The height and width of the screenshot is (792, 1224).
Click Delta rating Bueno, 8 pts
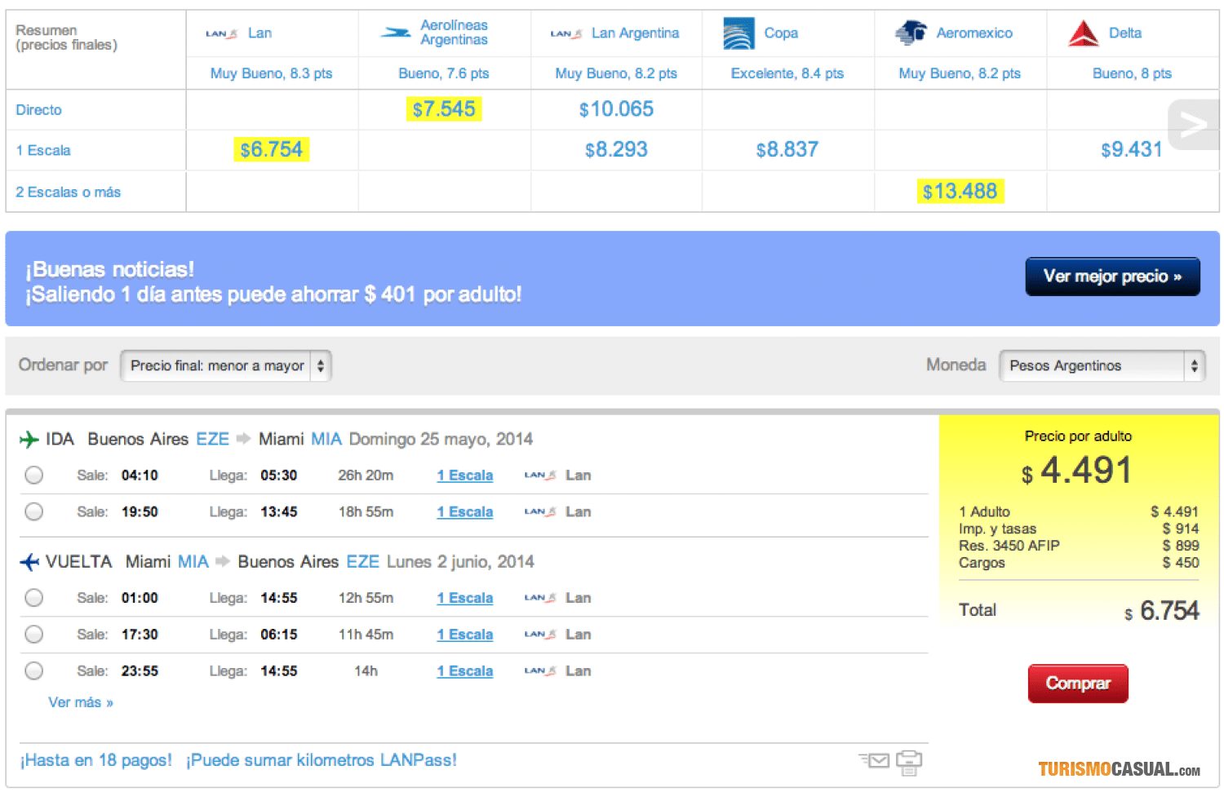(1132, 73)
